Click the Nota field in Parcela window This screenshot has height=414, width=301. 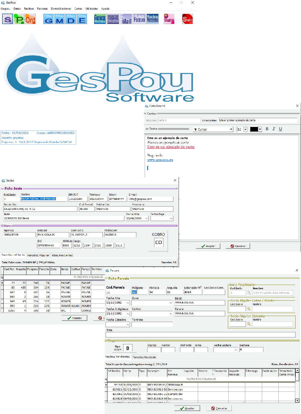201,335
